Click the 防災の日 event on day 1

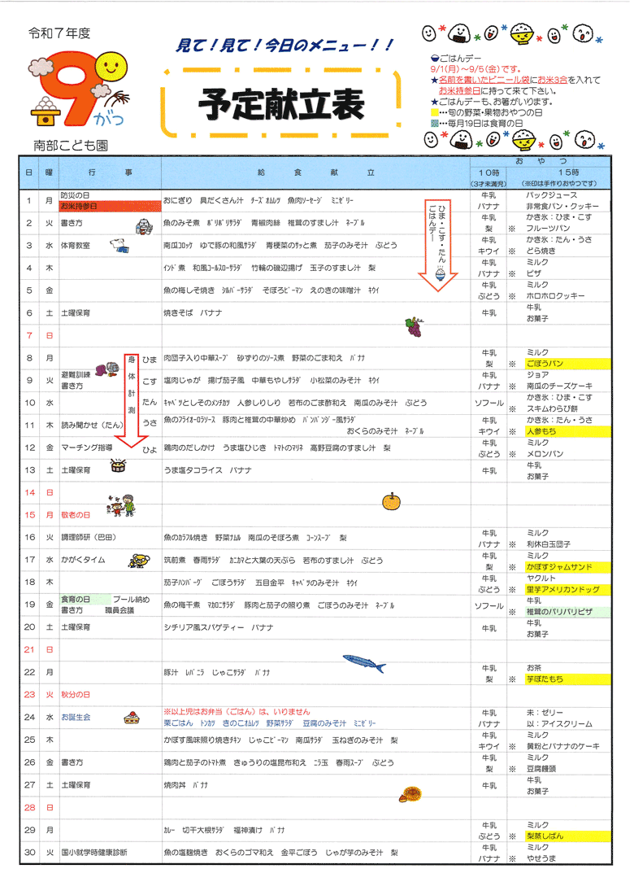click(76, 195)
